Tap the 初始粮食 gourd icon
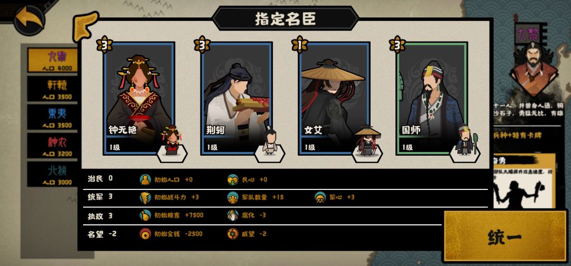Viewport: 571px width, 266px height. 145,215
